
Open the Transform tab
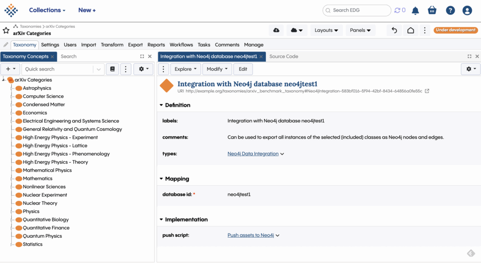click(x=112, y=45)
